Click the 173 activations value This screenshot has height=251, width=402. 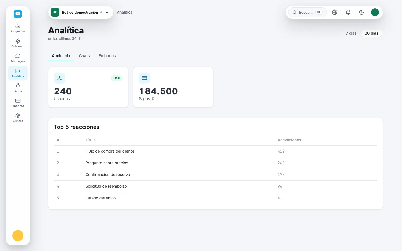pyautogui.click(x=281, y=175)
